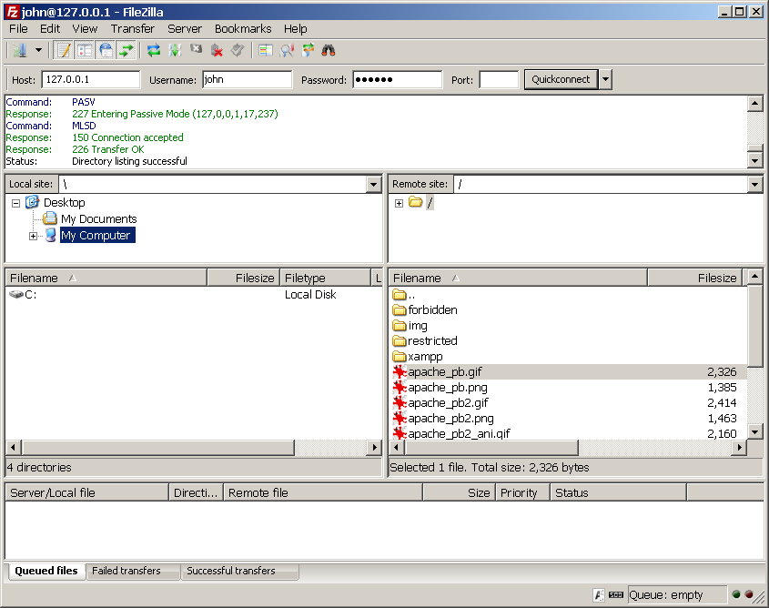Click the disconnect from server icon
This screenshot has width=769, height=608.
pyautogui.click(x=217, y=51)
